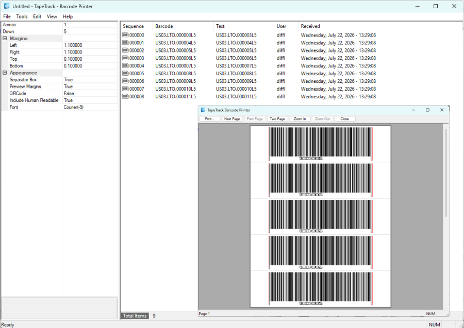Toggle Include Human Readable True value
The image size is (464, 328).
90,100
